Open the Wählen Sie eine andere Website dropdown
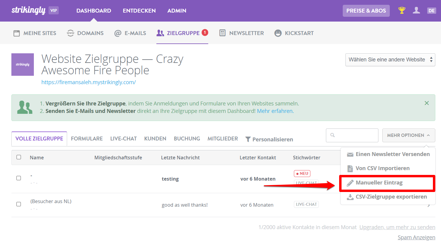The height and width of the screenshot is (245, 441). click(x=390, y=60)
